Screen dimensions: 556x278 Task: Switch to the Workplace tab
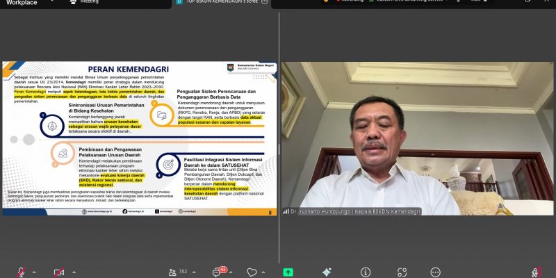(22, 3)
